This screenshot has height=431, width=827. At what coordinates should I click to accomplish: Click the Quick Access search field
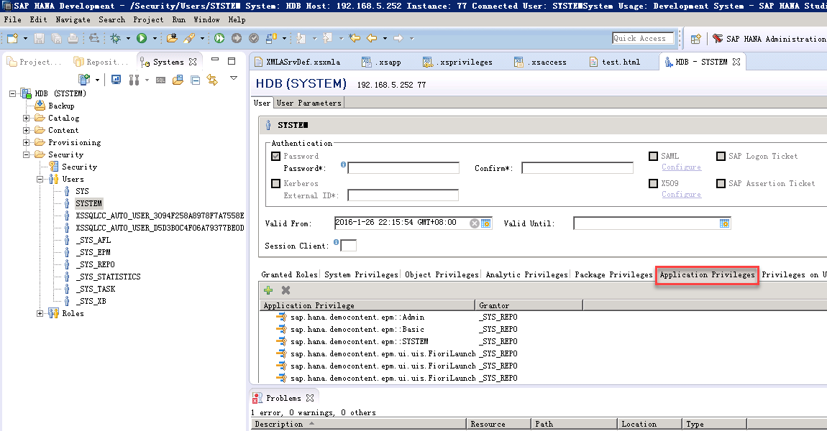[x=642, y=39]
